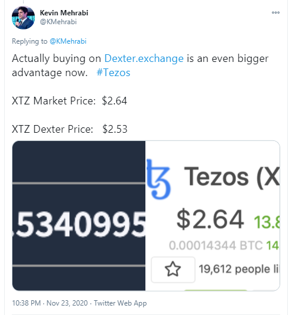Image resolution: width=292 pixels, height=315 pixels.
Task: Open the Dexter.exchange link
Action: click(x=144, y=58)
